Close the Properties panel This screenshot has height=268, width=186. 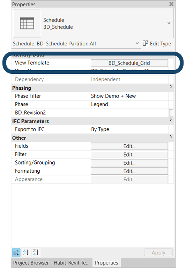171,4
